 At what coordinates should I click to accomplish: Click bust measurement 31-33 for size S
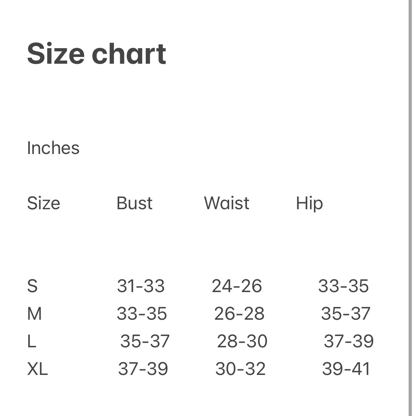pos(141,286)
